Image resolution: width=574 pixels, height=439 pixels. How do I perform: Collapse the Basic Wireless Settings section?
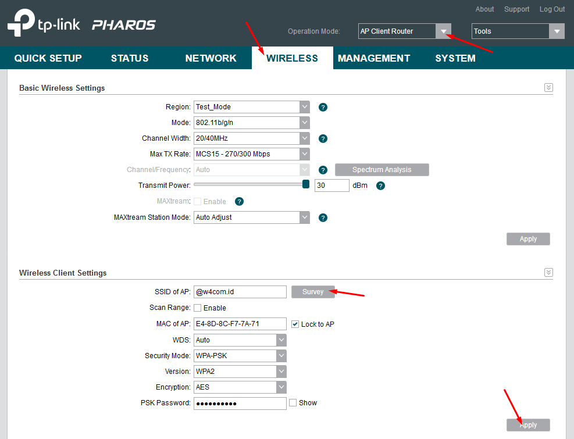click(x=548, y=87)
